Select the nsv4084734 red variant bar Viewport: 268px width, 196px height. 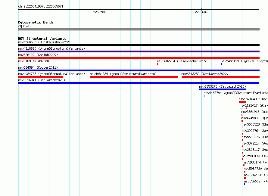point(134,77)
